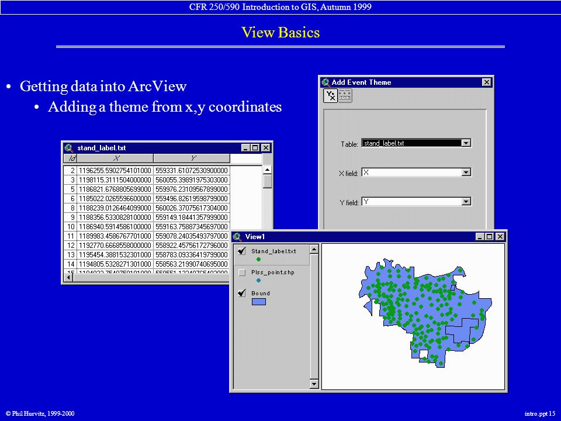Close the stand_label.txt window
This screenshot has height=421, width=561.
click(x=266, y=148)
